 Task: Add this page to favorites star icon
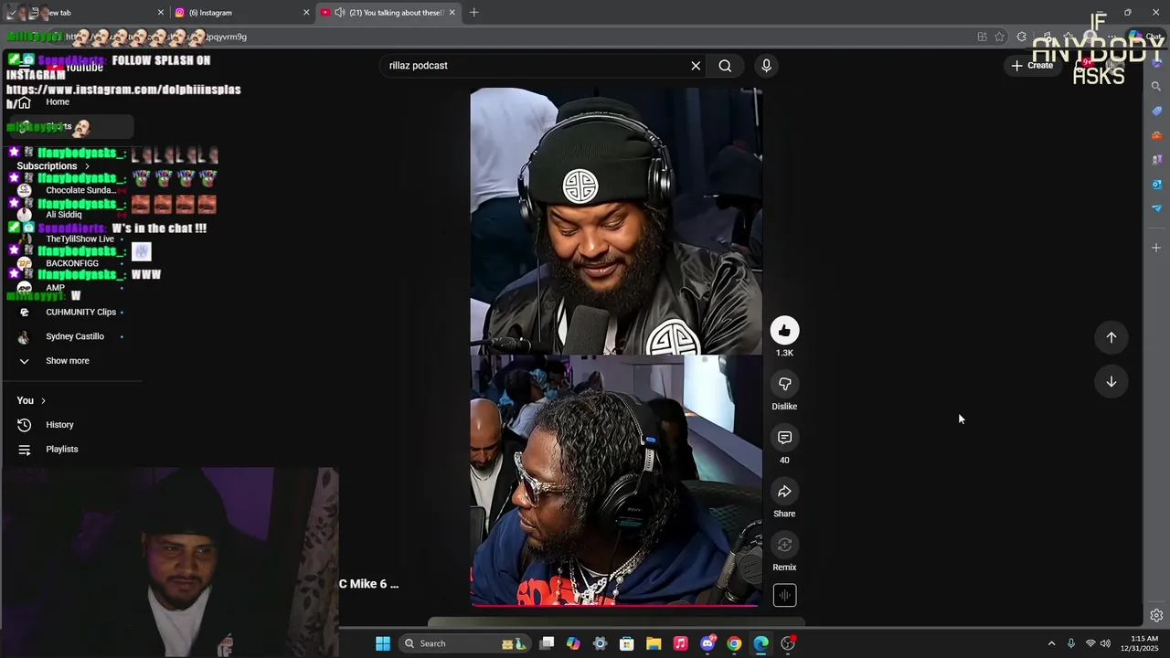tap(1000, 37)
